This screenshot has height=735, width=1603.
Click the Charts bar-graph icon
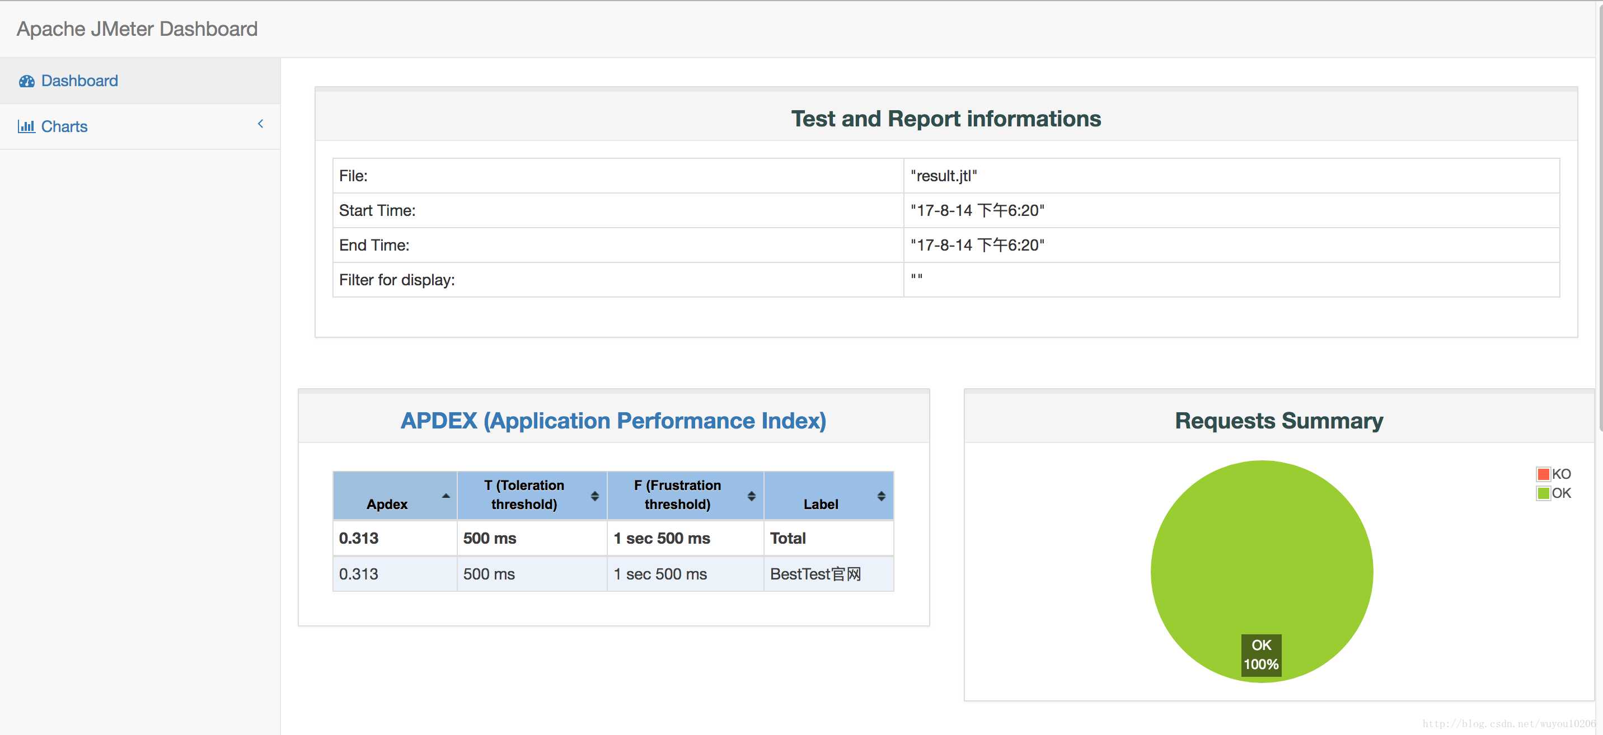pos(26,126)
